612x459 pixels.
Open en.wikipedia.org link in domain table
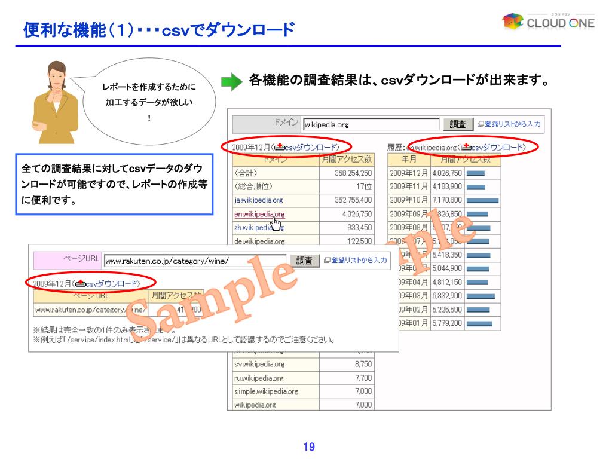pos(259,214)
